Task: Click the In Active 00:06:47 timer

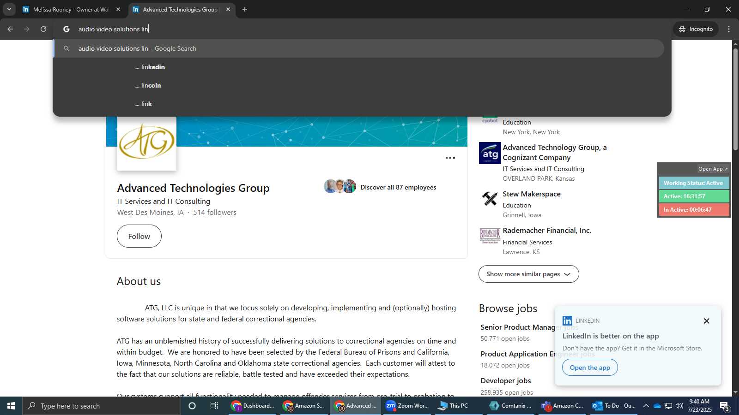Action: pos(694,210)
